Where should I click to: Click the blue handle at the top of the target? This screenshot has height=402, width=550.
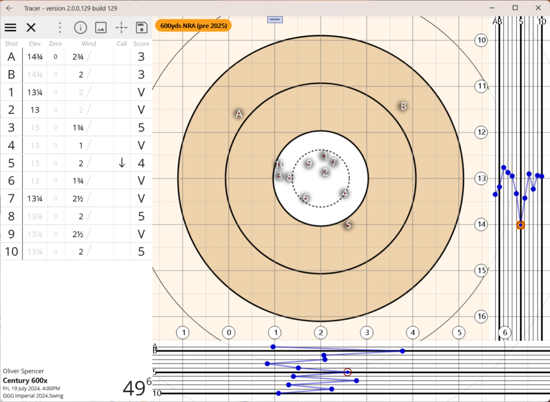(275, 20)
